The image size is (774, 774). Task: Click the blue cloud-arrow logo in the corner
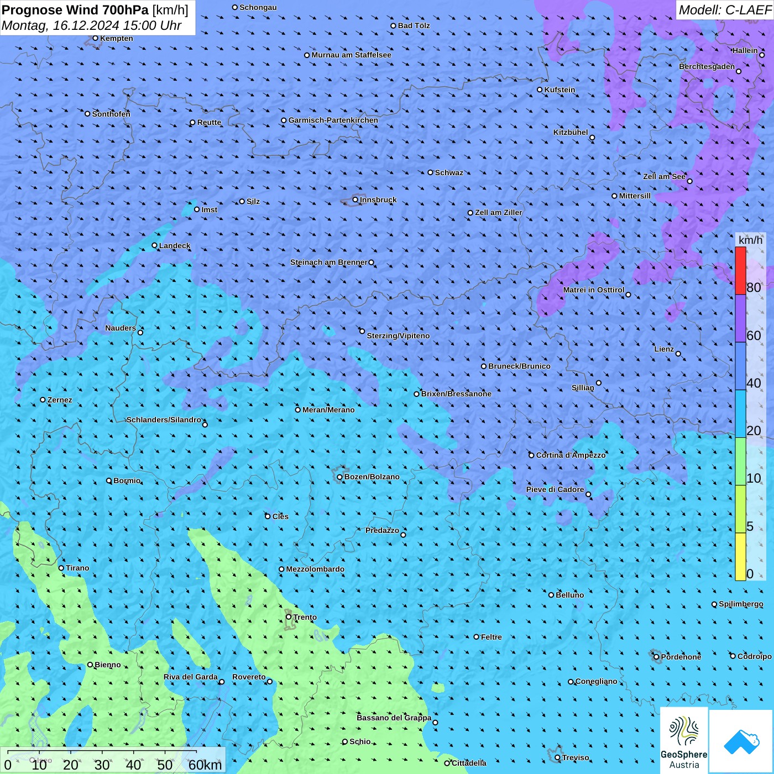tap(741, 741)
